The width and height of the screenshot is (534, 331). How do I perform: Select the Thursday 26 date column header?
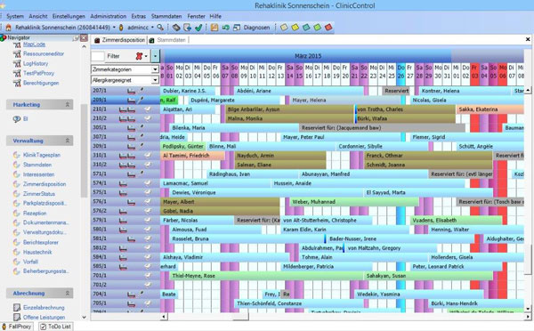pyautogui.click(x=400, y=71)
